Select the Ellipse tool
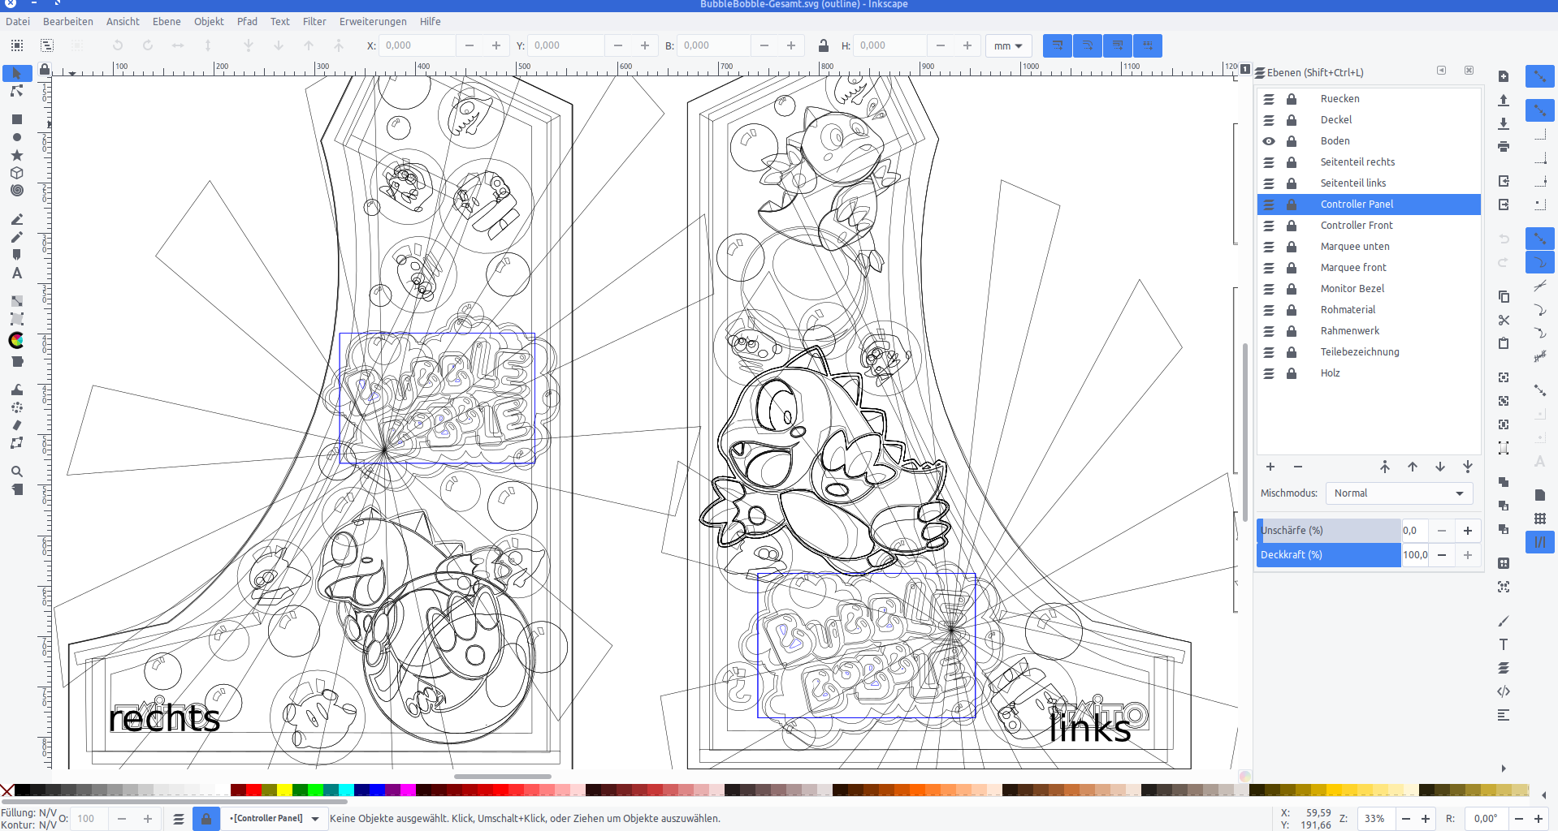Screen dimensions: 1558x831 point(16,137)
